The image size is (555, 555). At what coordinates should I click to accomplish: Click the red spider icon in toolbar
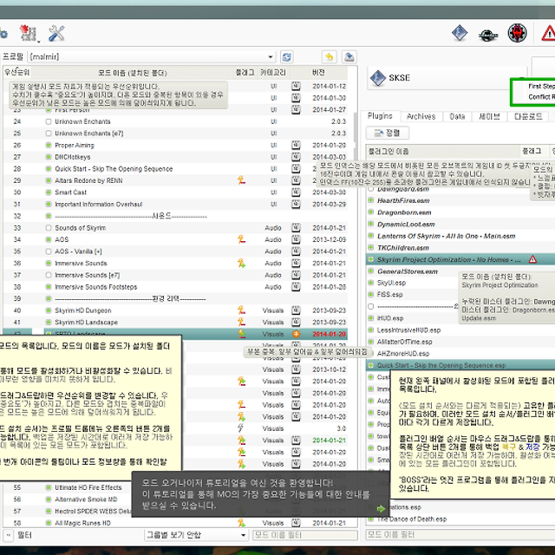tap(518, 34)
